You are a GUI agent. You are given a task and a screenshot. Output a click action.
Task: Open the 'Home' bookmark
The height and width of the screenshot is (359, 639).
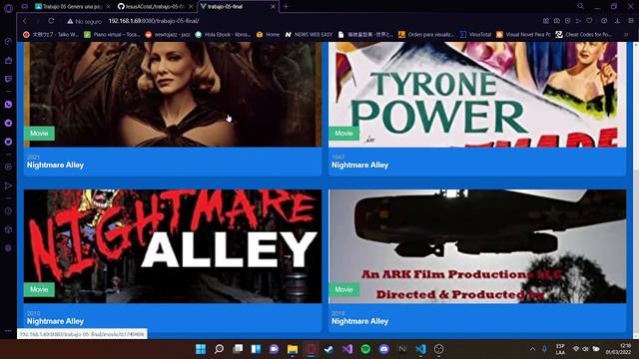pos(269,35)
